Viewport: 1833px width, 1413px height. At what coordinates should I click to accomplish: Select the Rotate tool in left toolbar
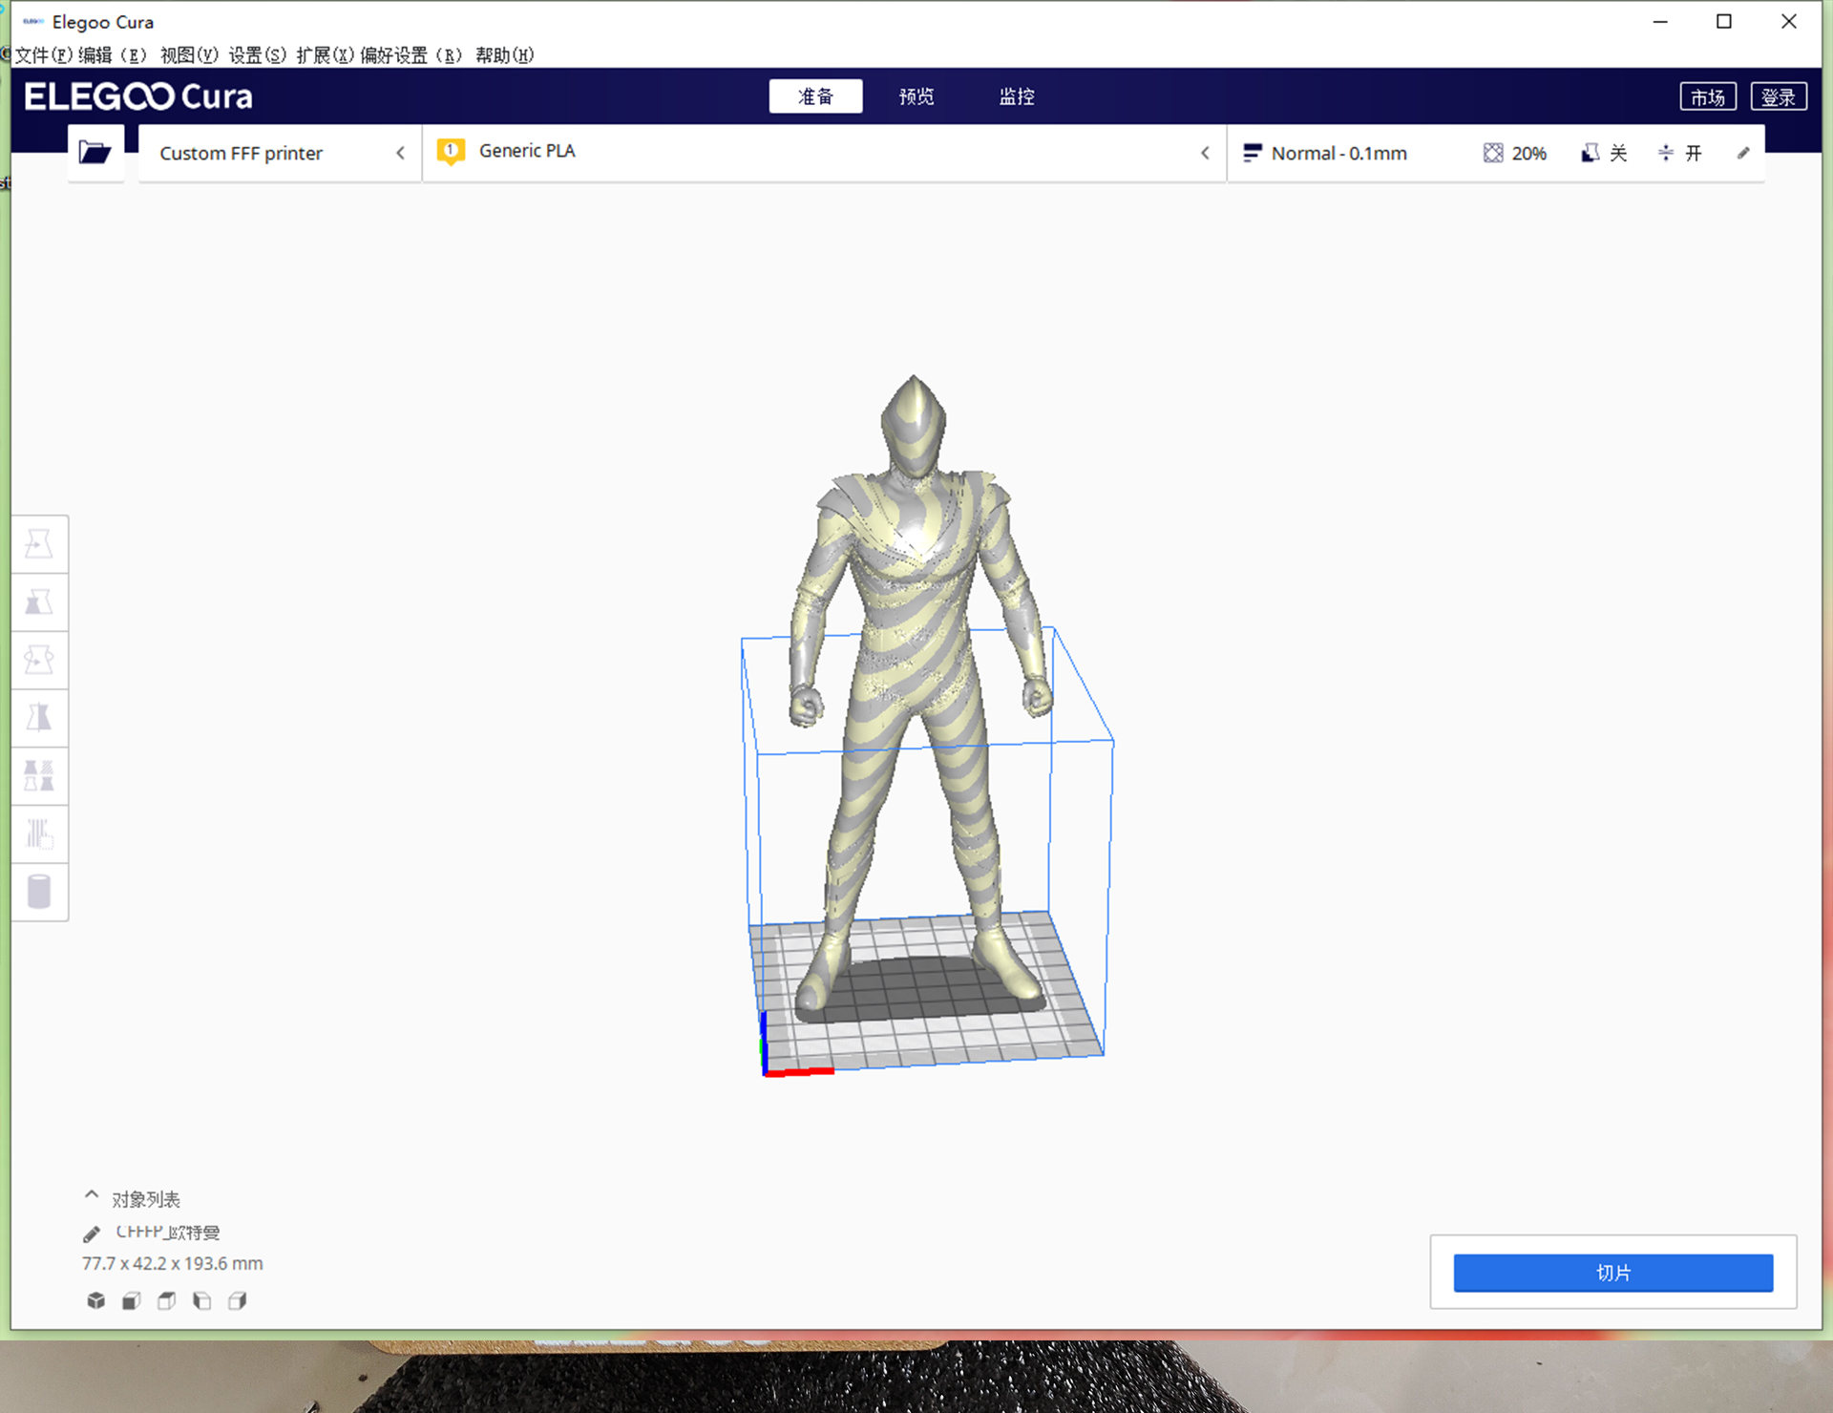[x=39, y=661]
